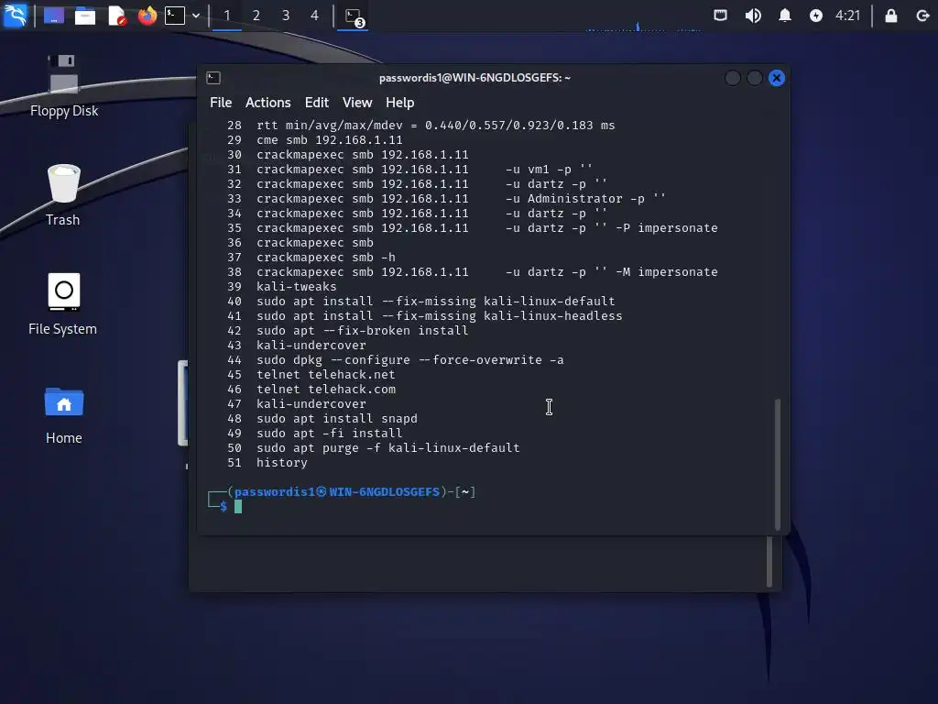Launch the file manager from panel
This screenshot has width=938, height=704.
click(85, 16)
